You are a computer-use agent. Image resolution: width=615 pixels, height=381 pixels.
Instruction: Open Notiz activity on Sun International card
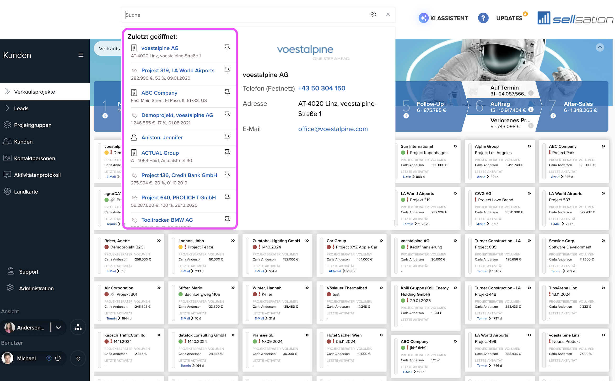click(x=407, y=177)
